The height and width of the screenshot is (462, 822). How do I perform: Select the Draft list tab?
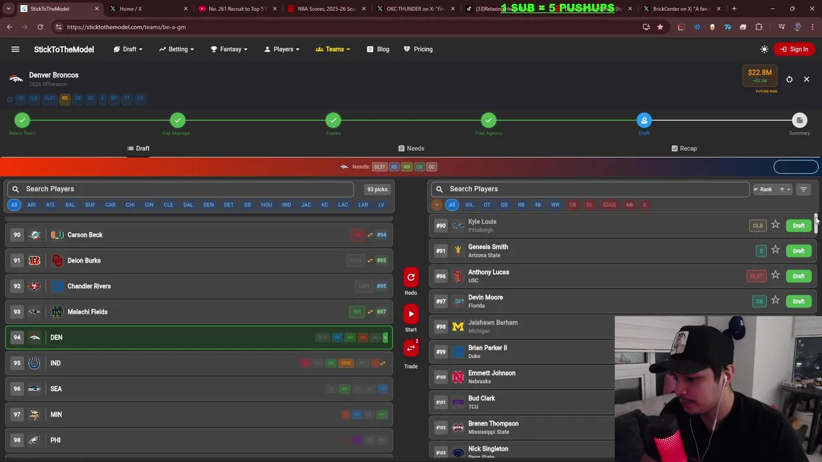click(138, 148)
